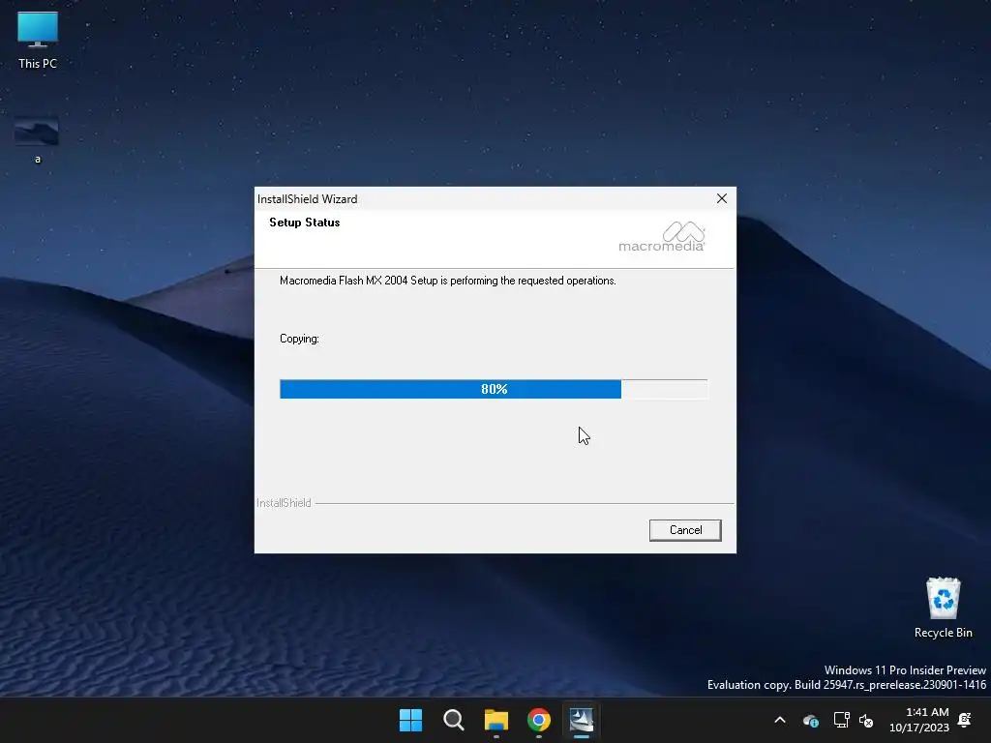
Task: Click the muted volume tray icon
Action: 866,720
